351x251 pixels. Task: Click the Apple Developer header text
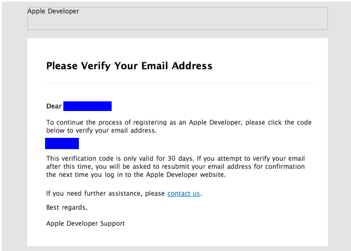(53, 11)
